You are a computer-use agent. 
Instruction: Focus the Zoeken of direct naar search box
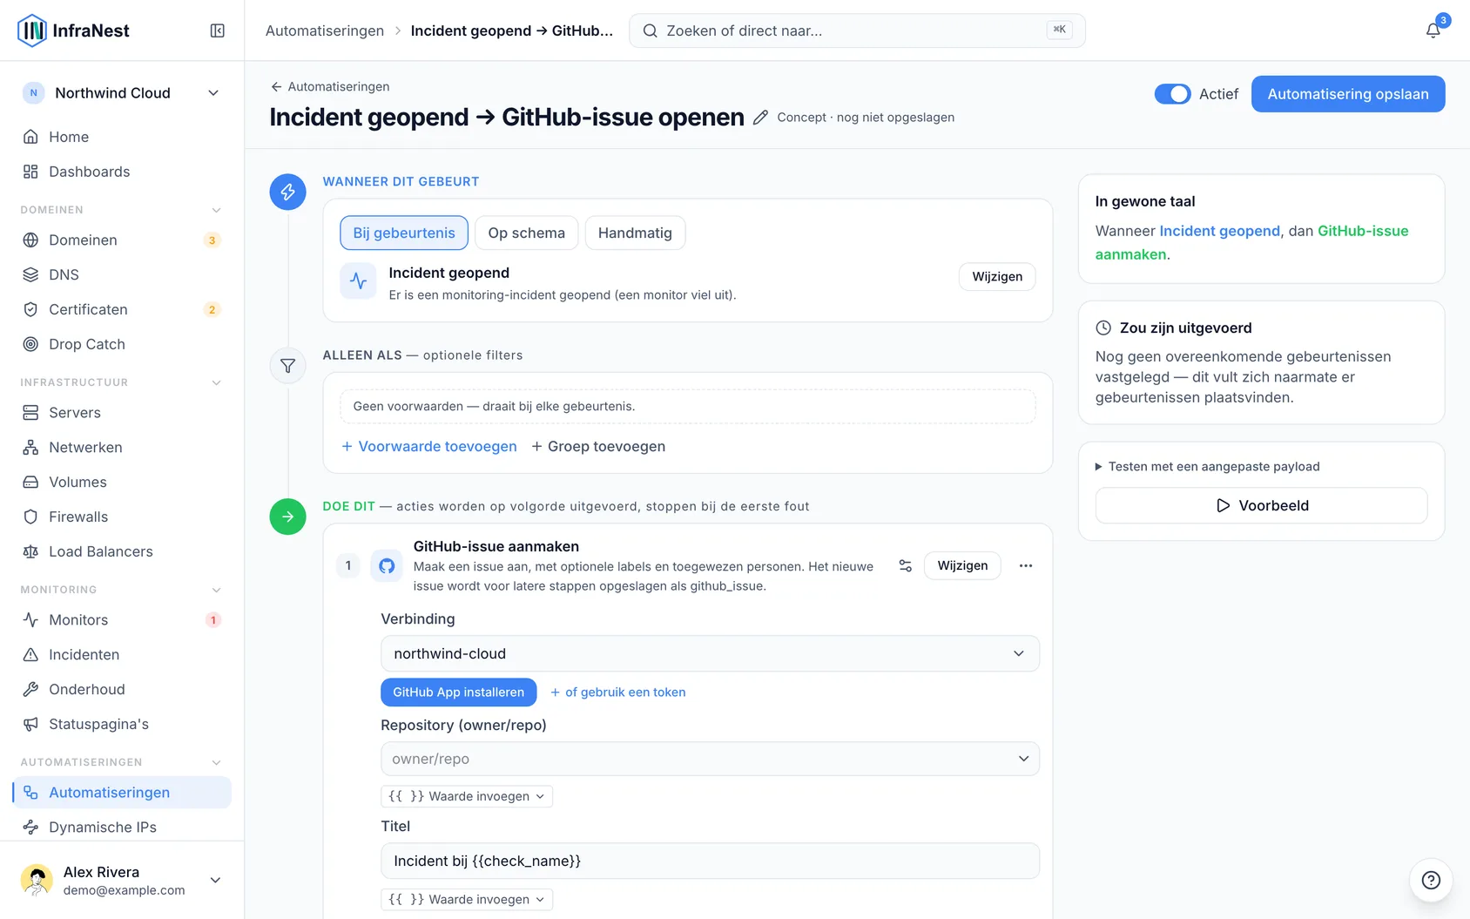(857, 30)
